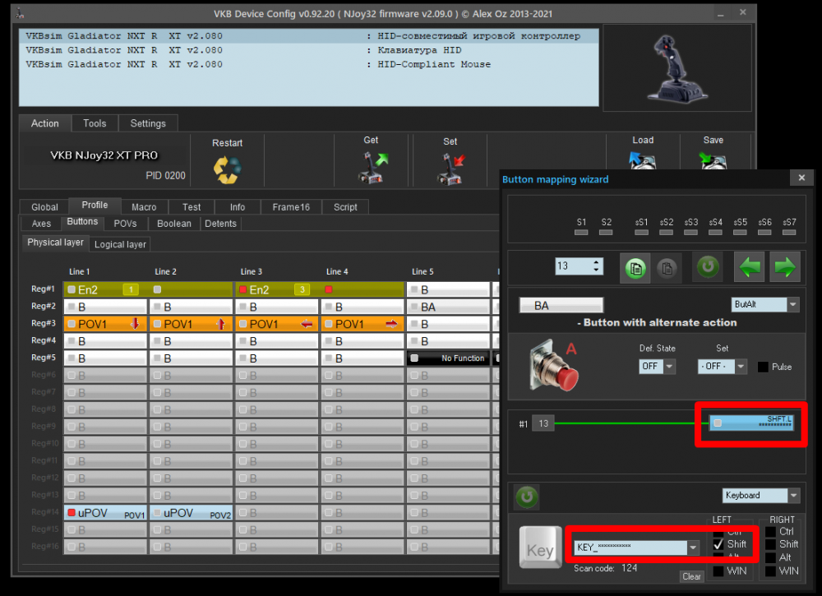Open the ButAlt function type dropdown
The width and height of the screenshot is (822, 596).
792,304
